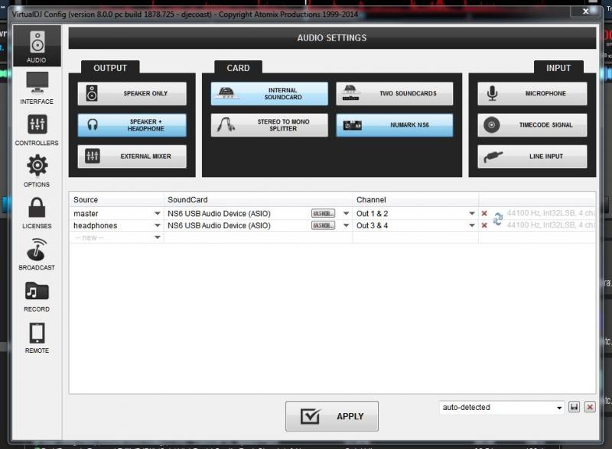Delete the master audio row
The image size is (612, 449).
coord(484,214)
